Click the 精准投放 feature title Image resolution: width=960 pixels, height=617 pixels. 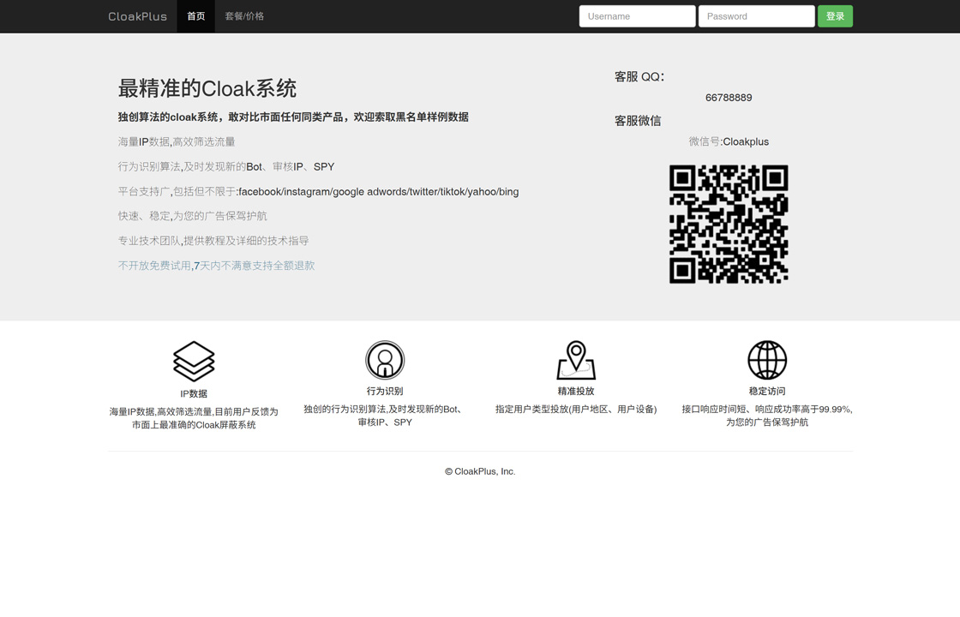[576, 391]
